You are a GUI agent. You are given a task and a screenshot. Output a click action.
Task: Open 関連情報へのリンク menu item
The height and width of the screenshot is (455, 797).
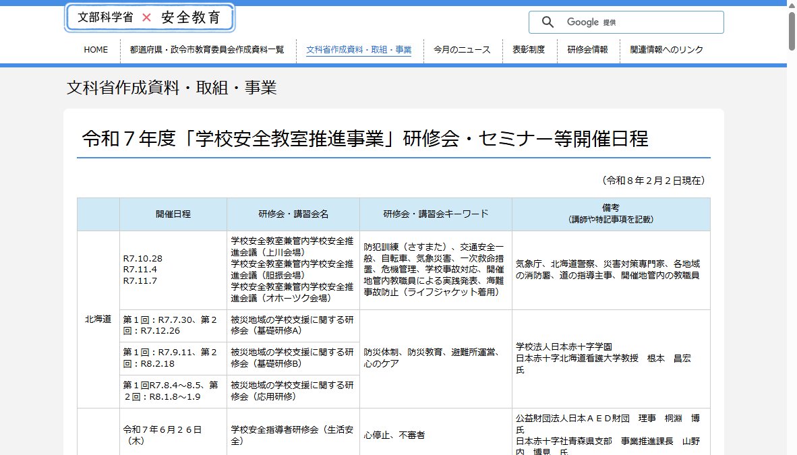666,50
